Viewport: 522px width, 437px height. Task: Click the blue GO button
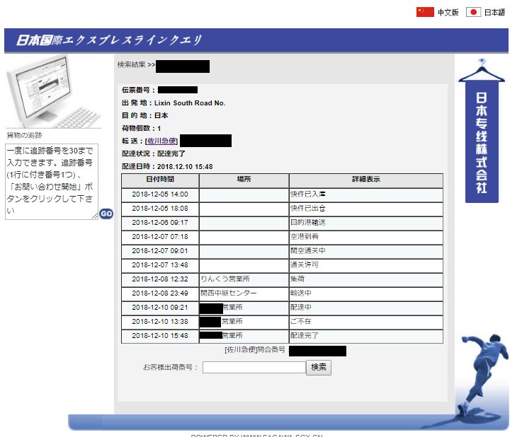(x=106, y=214)
